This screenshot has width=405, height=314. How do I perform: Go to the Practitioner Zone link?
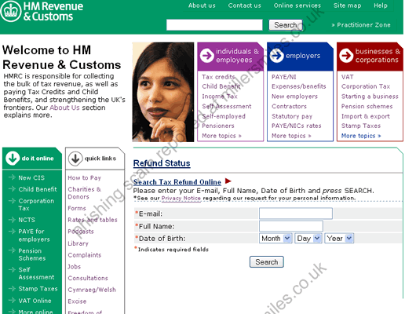pyautogui.click(x=361, y=25)
